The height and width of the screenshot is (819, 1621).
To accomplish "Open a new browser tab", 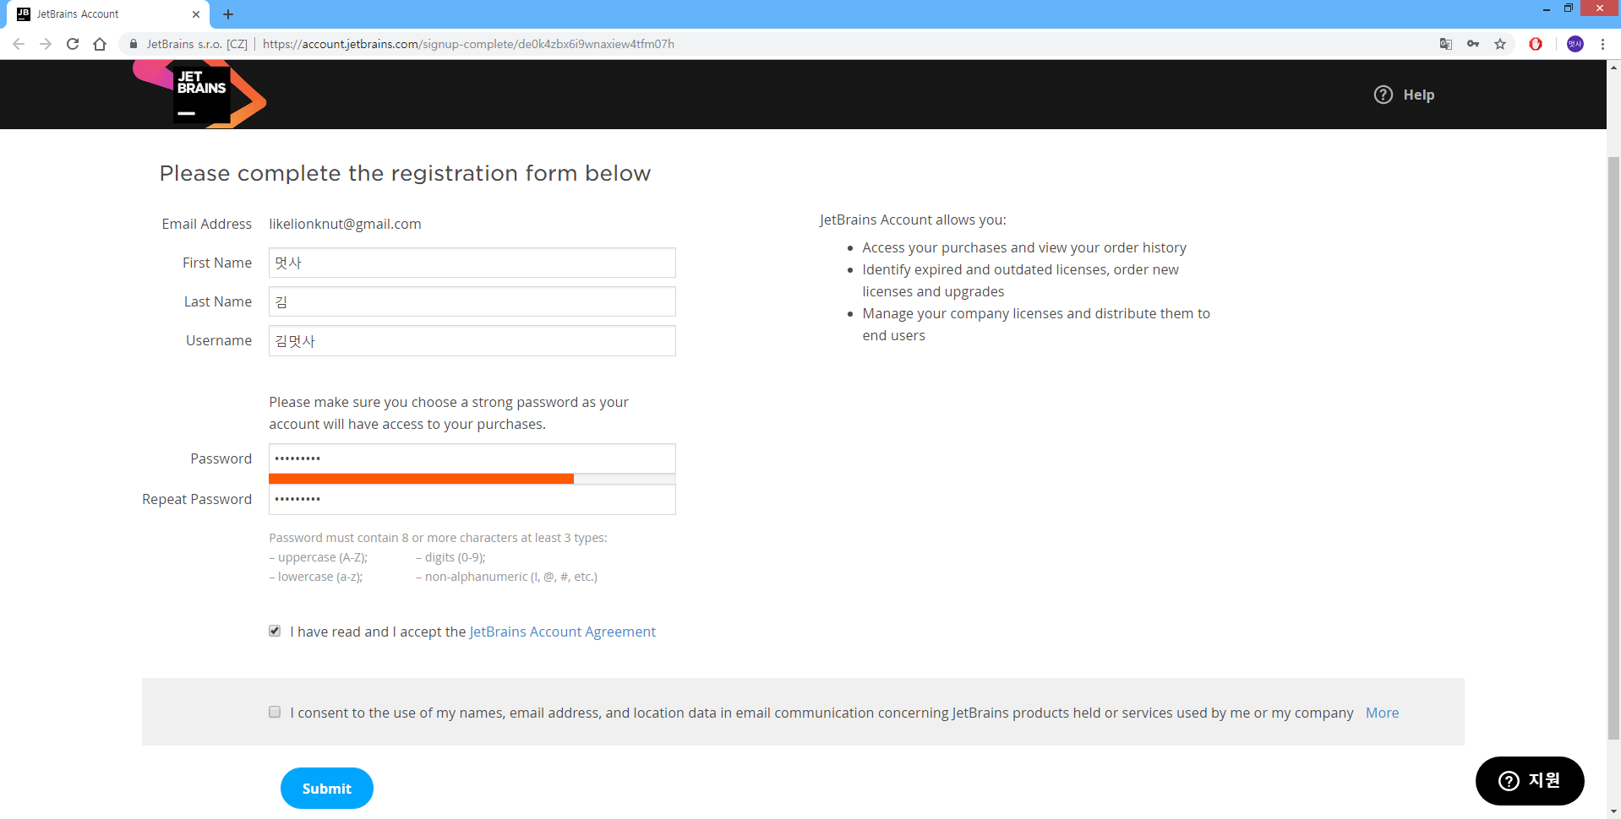I will (x=228, y=14).
